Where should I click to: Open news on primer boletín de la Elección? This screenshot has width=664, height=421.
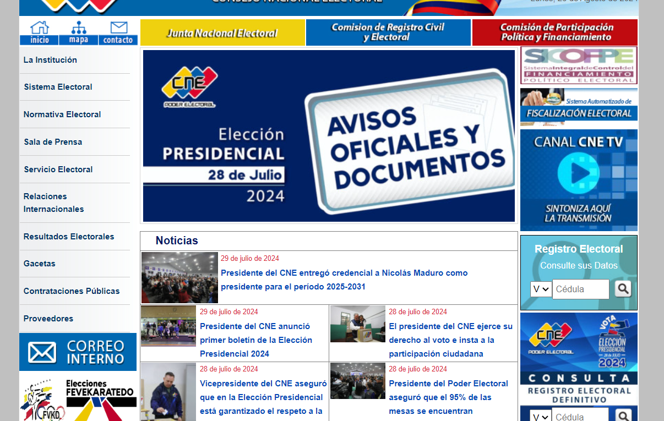256,340
